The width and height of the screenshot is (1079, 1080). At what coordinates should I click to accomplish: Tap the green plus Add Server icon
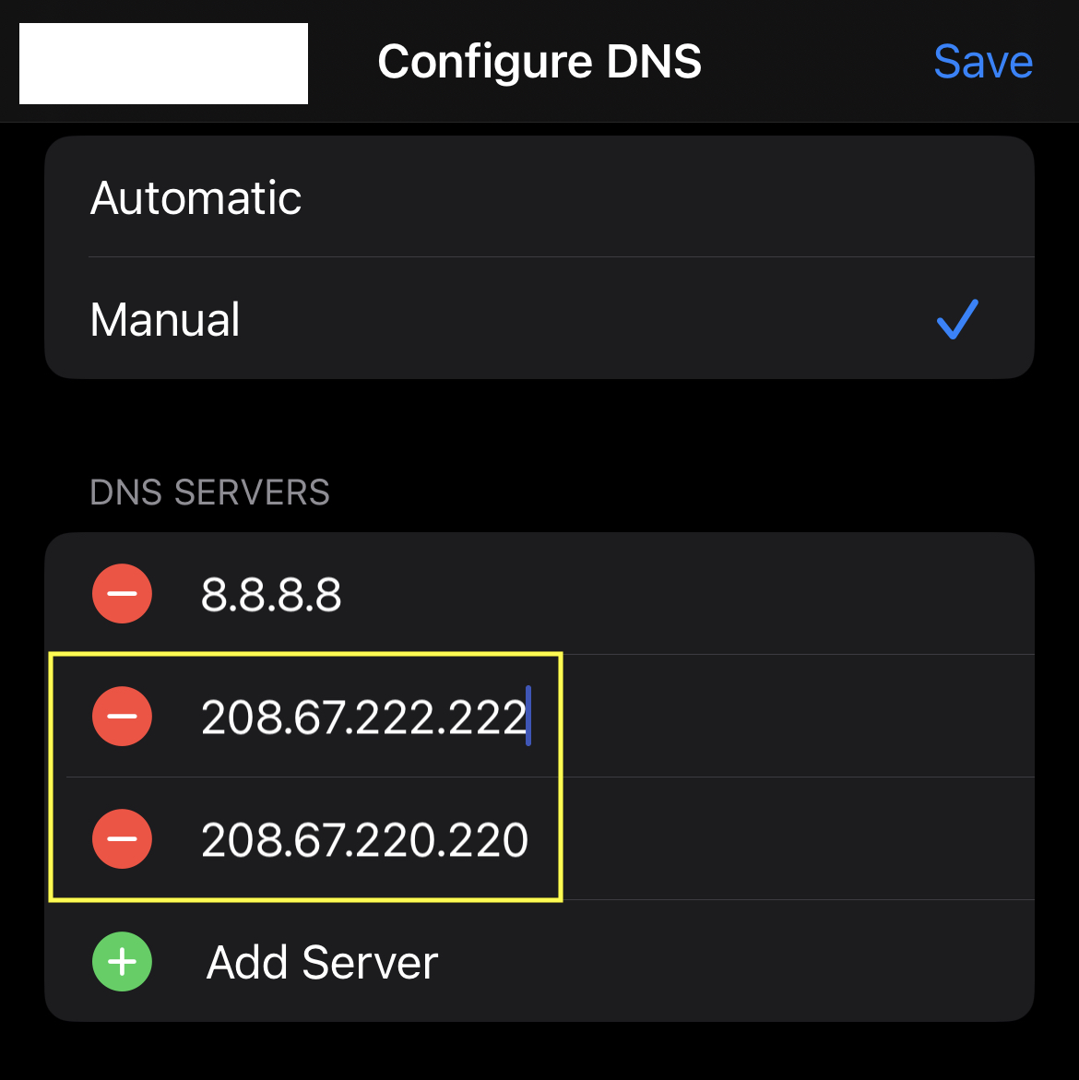(122, 961)
